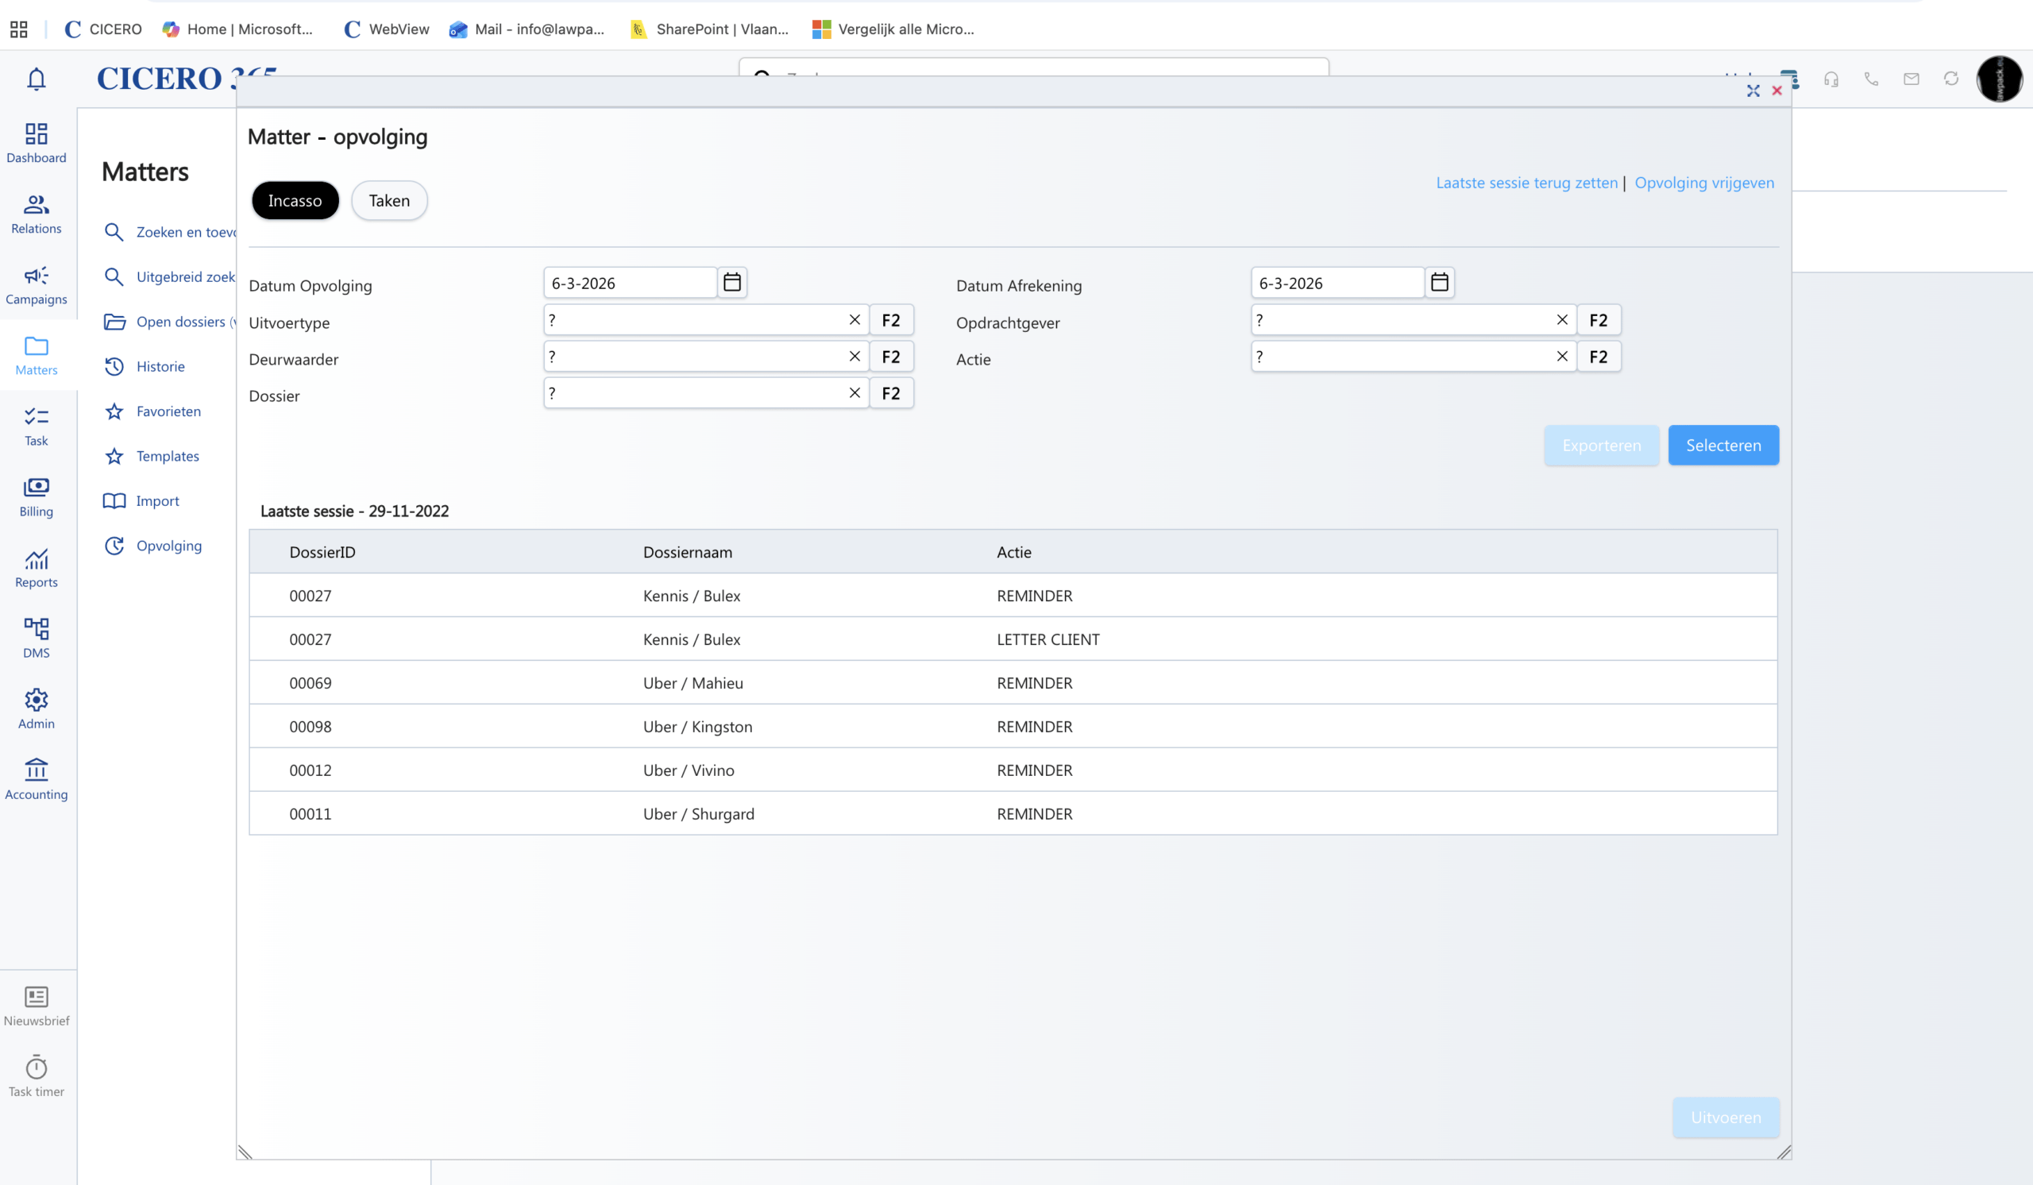Clear the Uitvoertype field with X
The image size is (2033, 1185).
[x=854, y=319]
